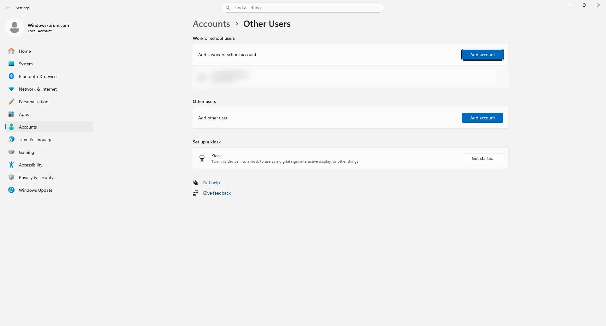Click the Personalization paintbrush icon
The image size is (606, 326).
[11, 102]
